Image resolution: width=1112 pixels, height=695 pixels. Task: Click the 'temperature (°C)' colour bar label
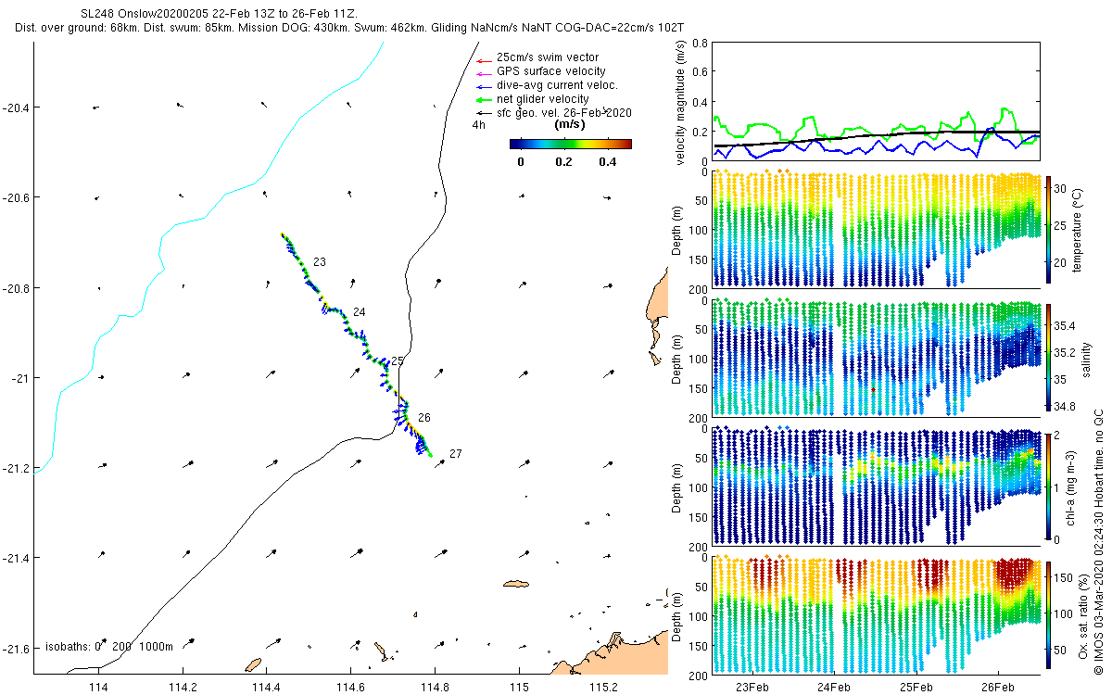click(1079, 229)
